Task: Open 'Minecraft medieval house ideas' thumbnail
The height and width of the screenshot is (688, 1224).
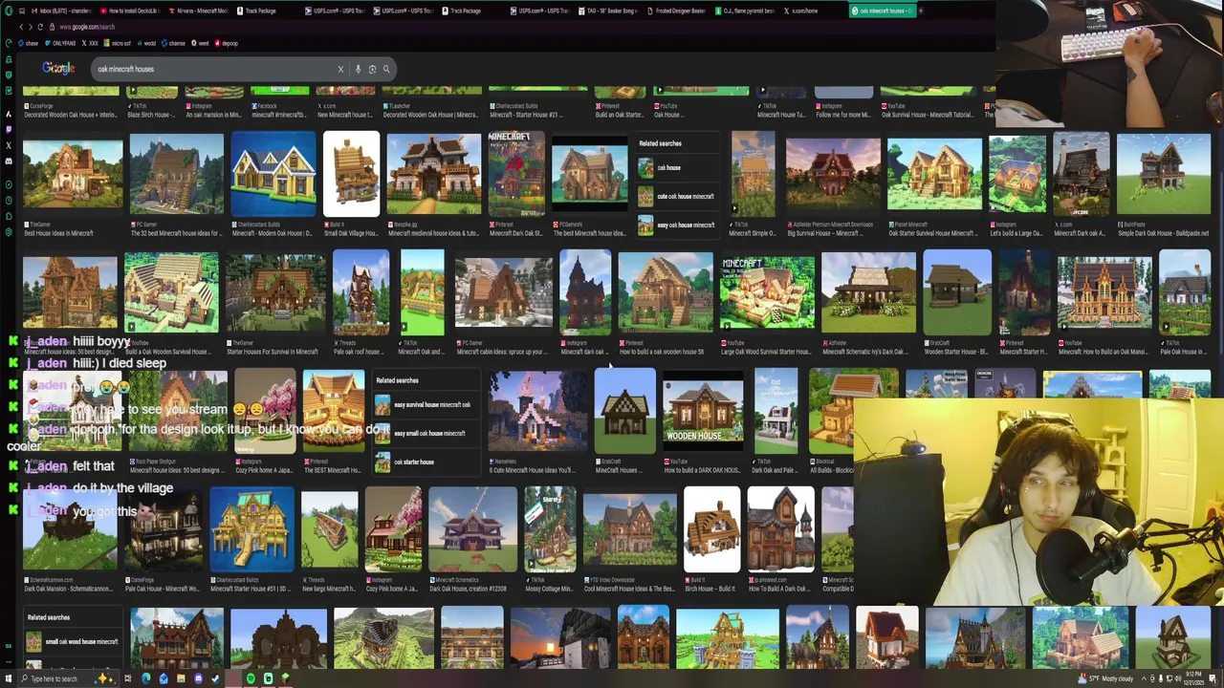Action: [433, 176]
